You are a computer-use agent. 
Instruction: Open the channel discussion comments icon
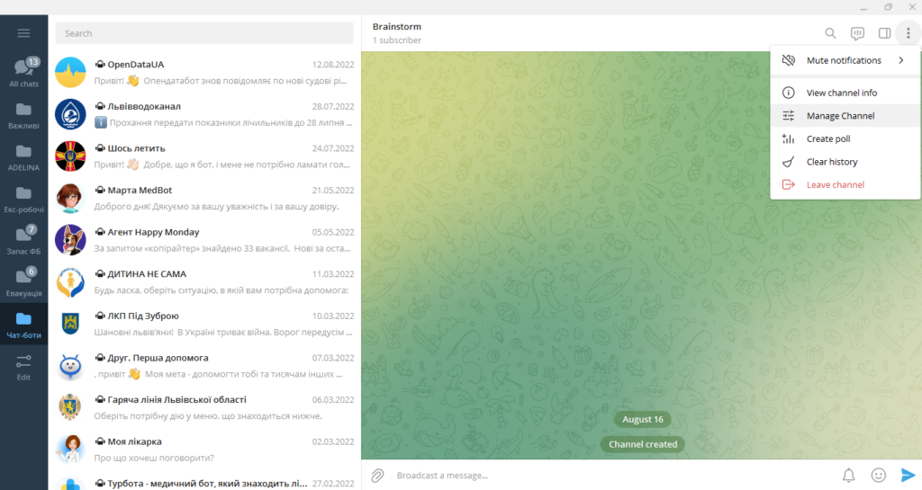pyautogui.click(x=857, y=33)
